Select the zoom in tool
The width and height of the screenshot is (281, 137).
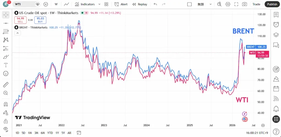point(6,93)
